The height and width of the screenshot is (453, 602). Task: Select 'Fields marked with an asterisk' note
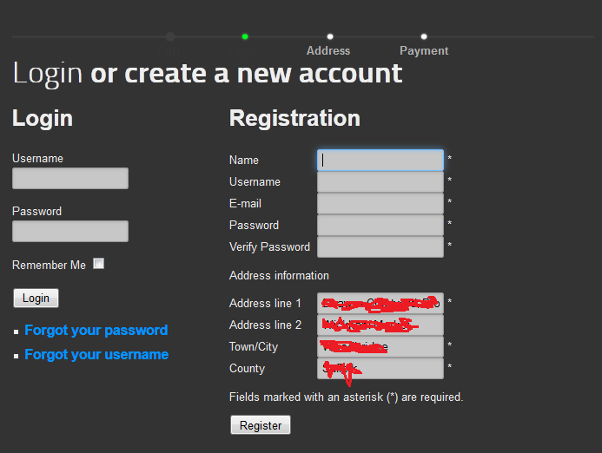coord(347,397)
